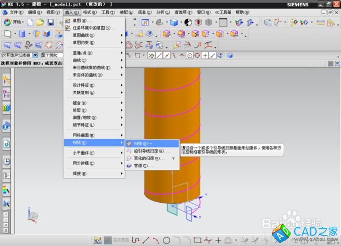Select the Rectangle tool in bottom toolbar
This screenshot has height=246, width=341.
click(x=197, y=240)
